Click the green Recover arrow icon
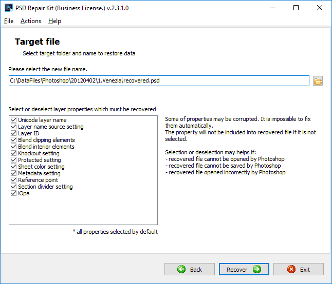The width and height of the screenshot is (332, 284). [257, 269]
